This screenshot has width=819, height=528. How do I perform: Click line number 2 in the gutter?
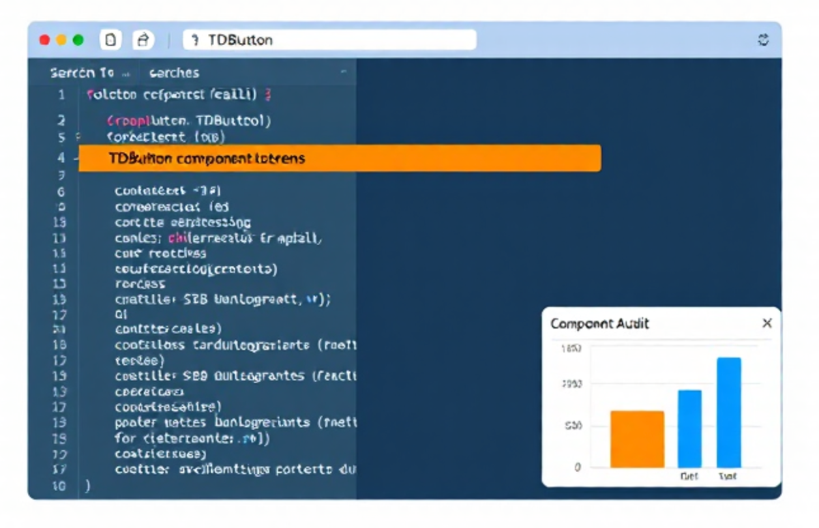point(61,121)
